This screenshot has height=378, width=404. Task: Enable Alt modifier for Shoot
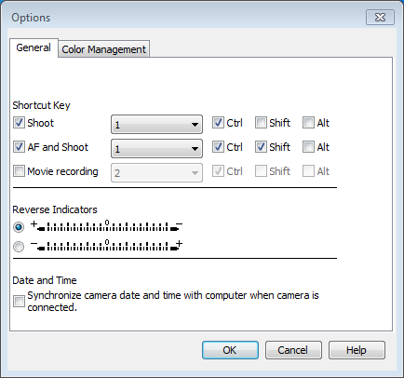308,123
